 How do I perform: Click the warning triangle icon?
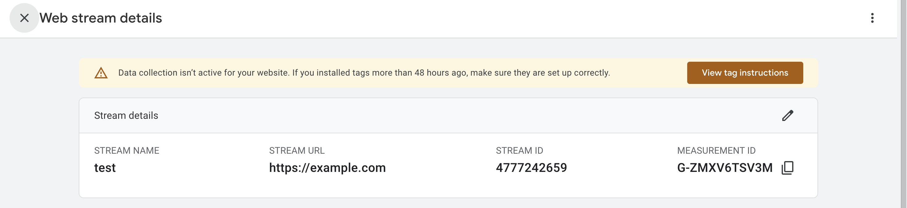pos(100,73)
